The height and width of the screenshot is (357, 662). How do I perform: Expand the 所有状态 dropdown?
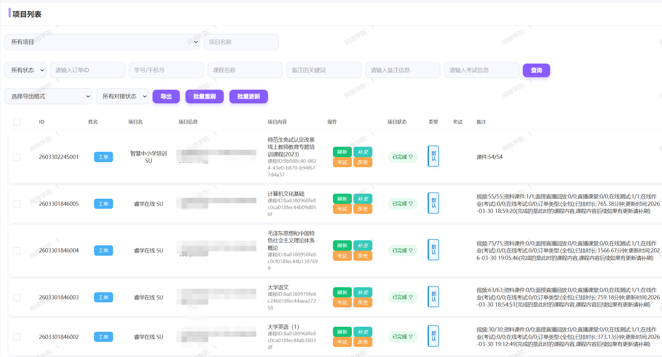[x=25, y=70]
